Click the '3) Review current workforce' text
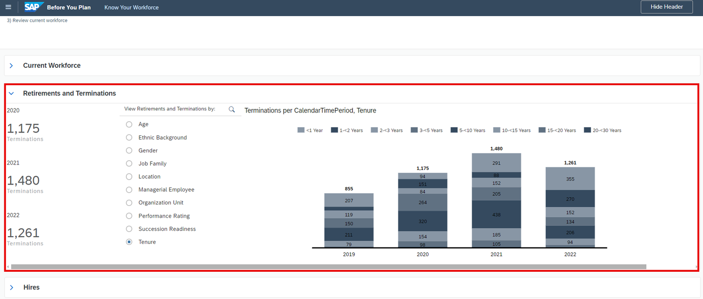Image resolution: width=703 pixels, height=299 pixels. 37,20
